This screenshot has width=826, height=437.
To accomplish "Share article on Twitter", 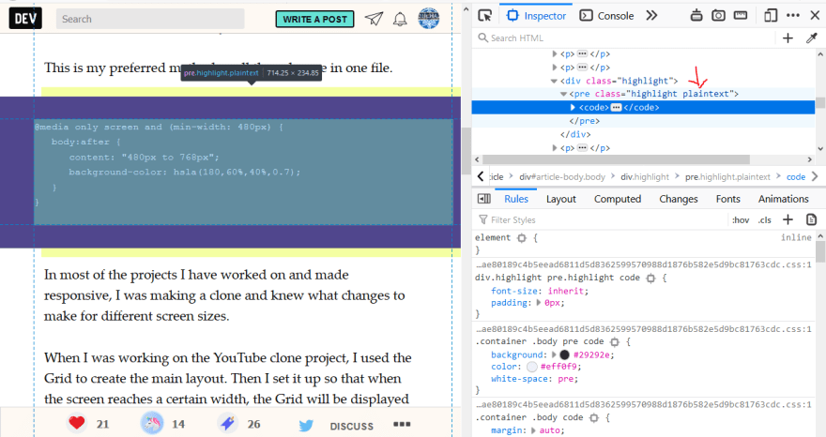I will click(x=306, y=425).
